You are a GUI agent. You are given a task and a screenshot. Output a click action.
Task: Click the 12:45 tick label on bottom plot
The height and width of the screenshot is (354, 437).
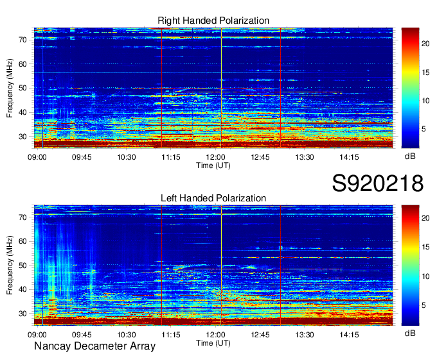pos(260,335)
